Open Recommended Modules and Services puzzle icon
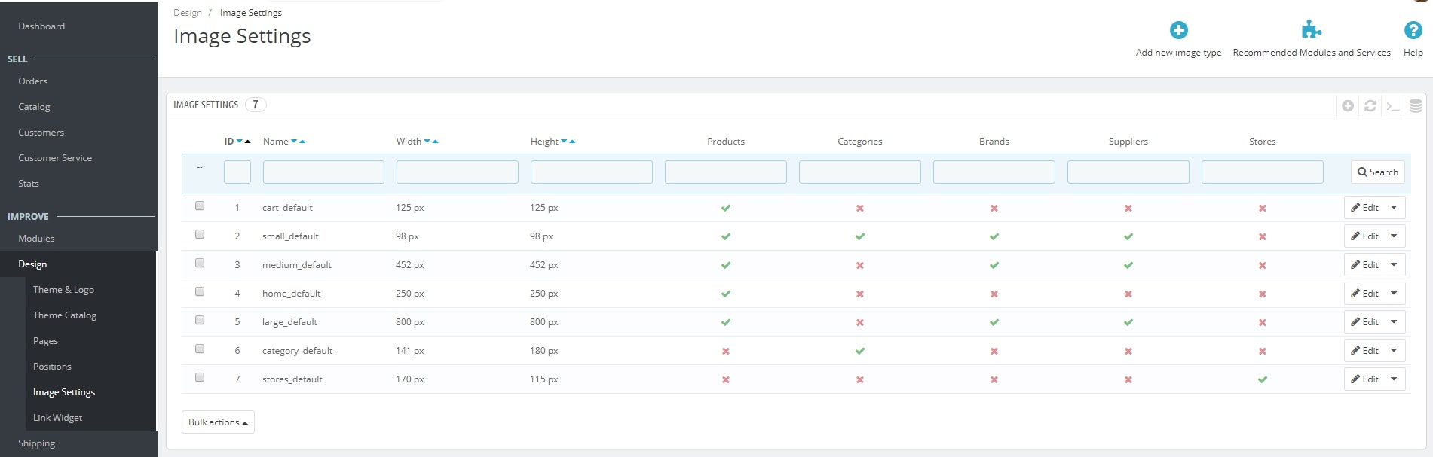 [x=1311, y=30]
